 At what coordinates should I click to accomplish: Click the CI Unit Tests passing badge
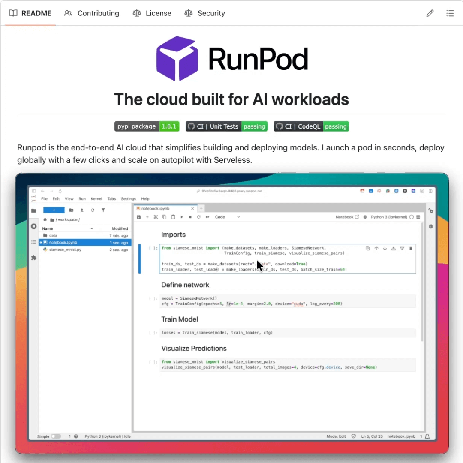click(226, 126)
